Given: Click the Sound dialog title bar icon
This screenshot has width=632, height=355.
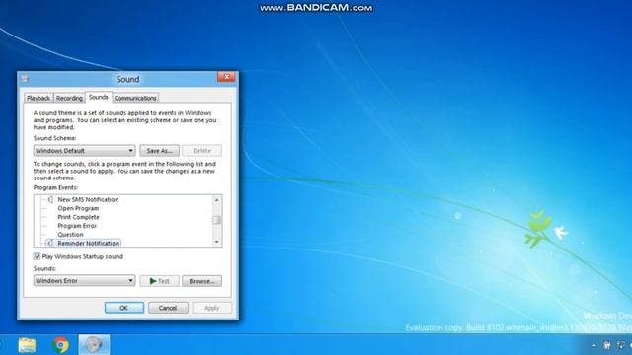Looking at the screenshot, I should tap(26, 79).
